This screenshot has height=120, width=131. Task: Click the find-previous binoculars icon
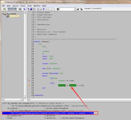[78, 9]
